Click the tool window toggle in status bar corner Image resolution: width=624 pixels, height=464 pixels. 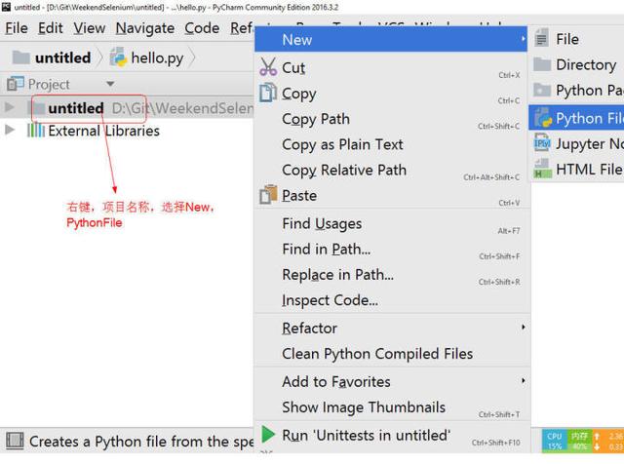tap(12, 442)
